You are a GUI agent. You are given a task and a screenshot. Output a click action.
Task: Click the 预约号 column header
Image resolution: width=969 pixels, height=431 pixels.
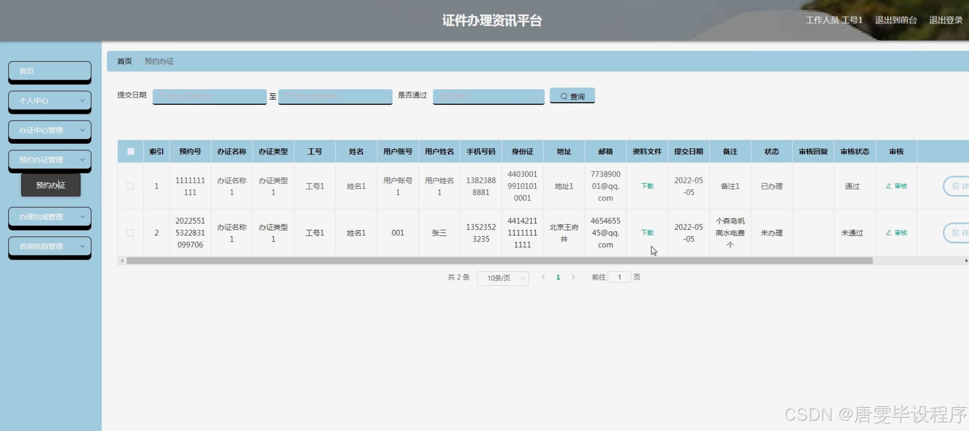click(x=190, y=151)
